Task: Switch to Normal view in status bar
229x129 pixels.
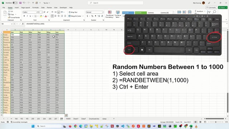Action: (x=195, y=122)
